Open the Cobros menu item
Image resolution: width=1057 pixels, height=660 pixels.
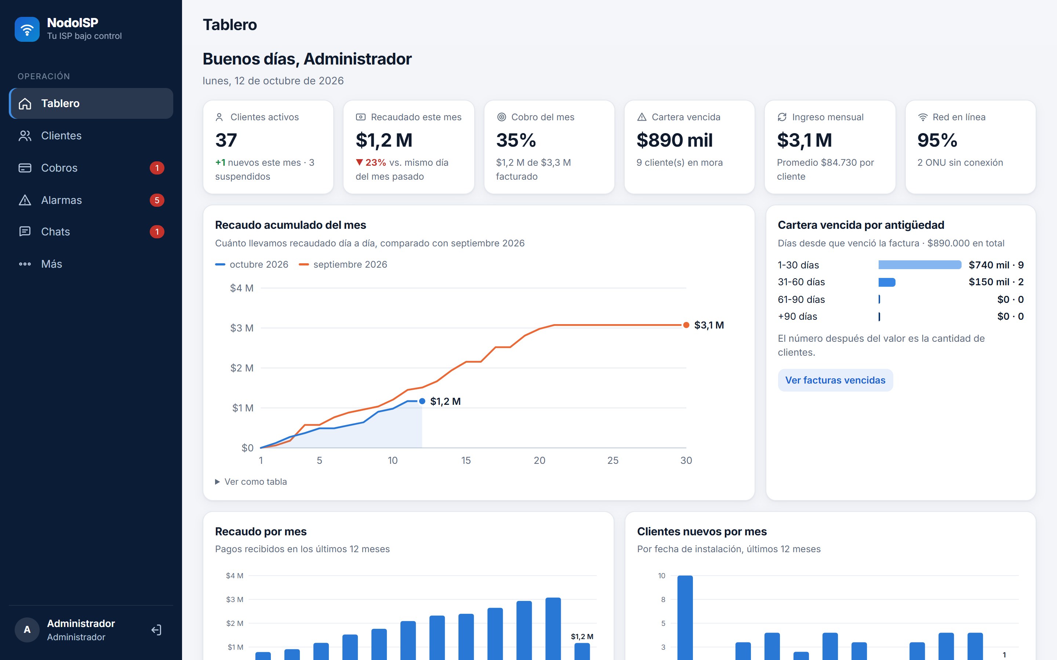91,168
